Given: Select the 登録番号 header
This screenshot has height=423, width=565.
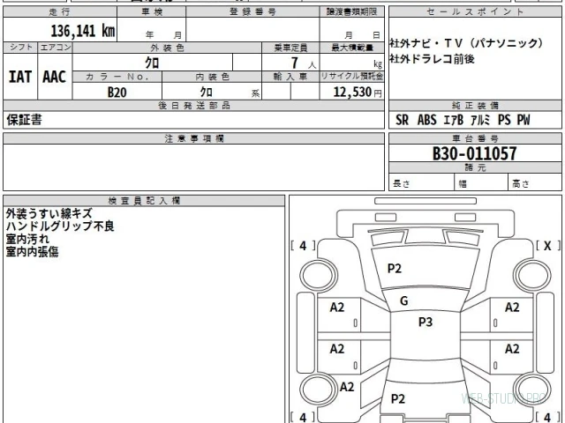Looking at the screenshot, I should (x=252, y=11).
